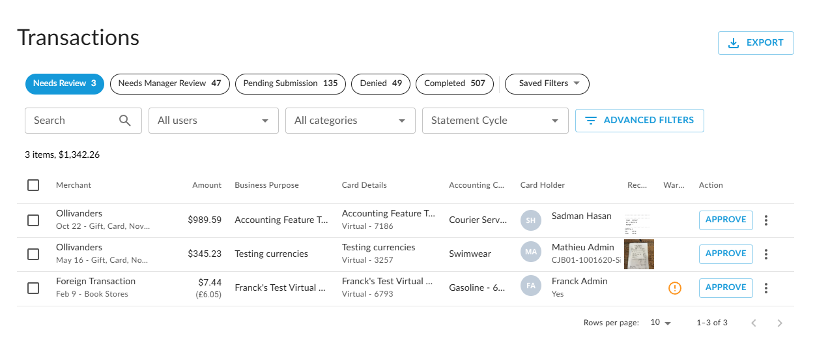Open the Rows per page selector
The width and height of the screenshot is (815, 339).
[x=661, y=323]
